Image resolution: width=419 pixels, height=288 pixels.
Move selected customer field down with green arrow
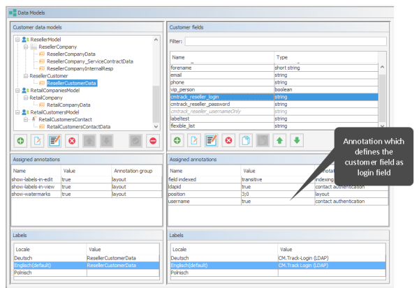(295, 141)
